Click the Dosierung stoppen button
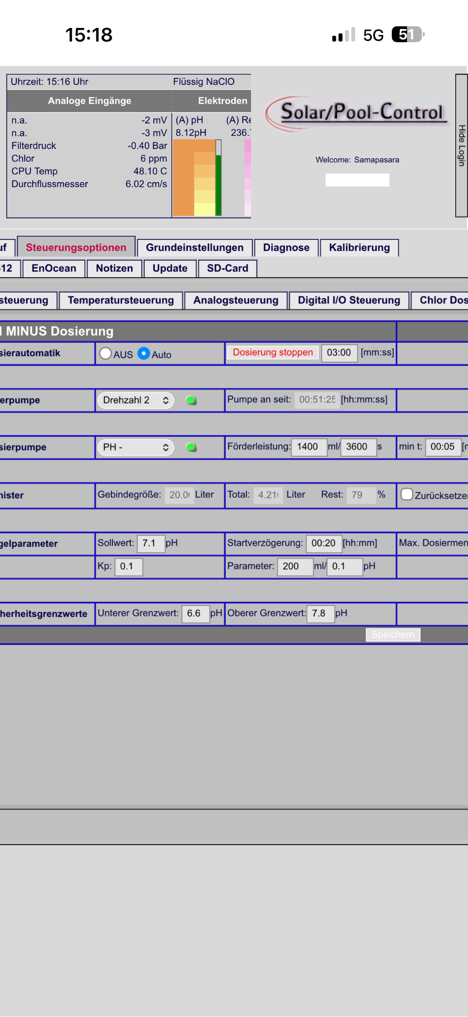Screen dimensions: 468x1017 tap(273, 352)
